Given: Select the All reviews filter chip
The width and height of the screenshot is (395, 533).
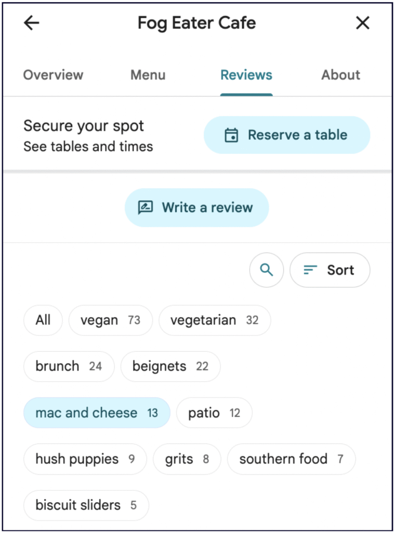Looking at the screenshot, I should pos(43,320).
